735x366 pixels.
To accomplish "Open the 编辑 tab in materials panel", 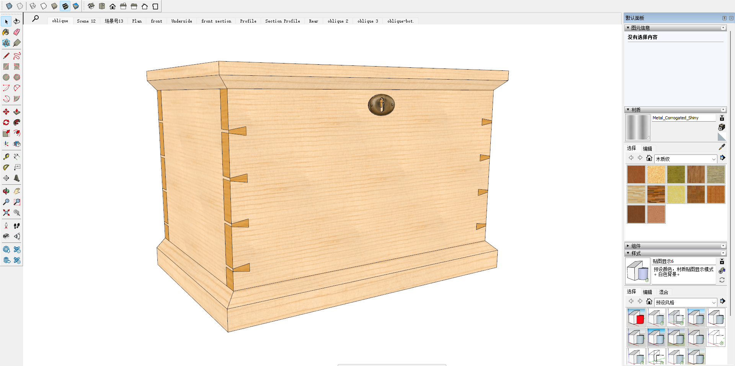I will (647, 148).
